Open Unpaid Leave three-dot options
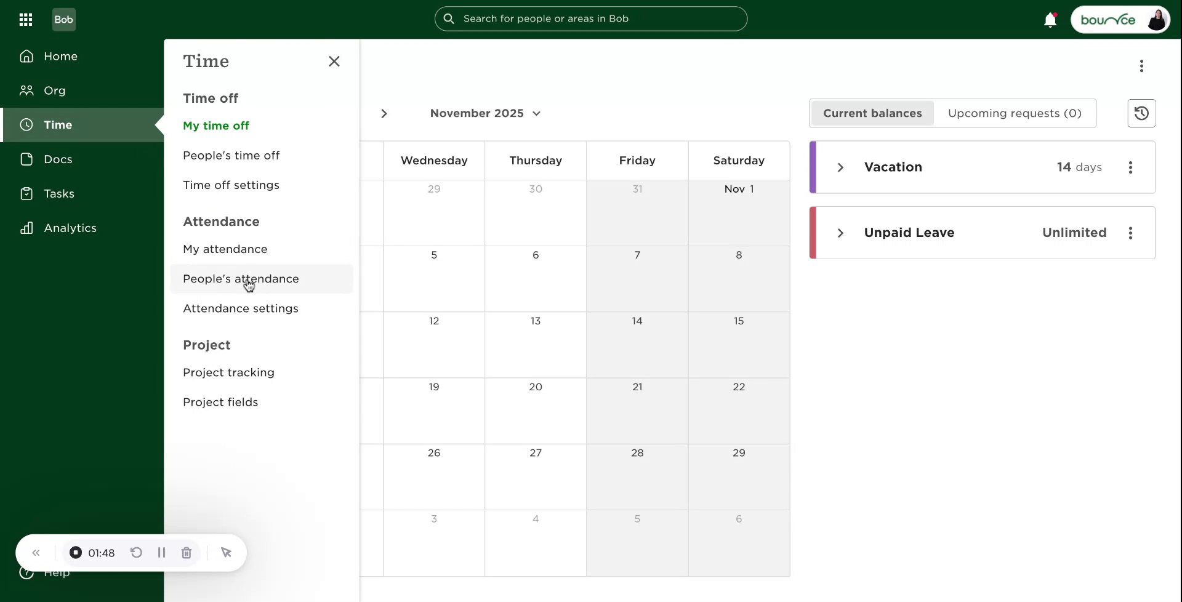Screen dimensions: 1182x602 [x=1130, y=233]
